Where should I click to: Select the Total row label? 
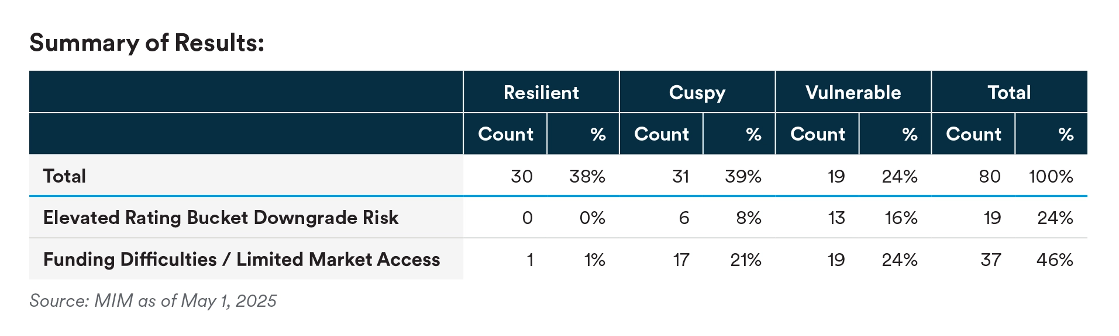[65, 176]
